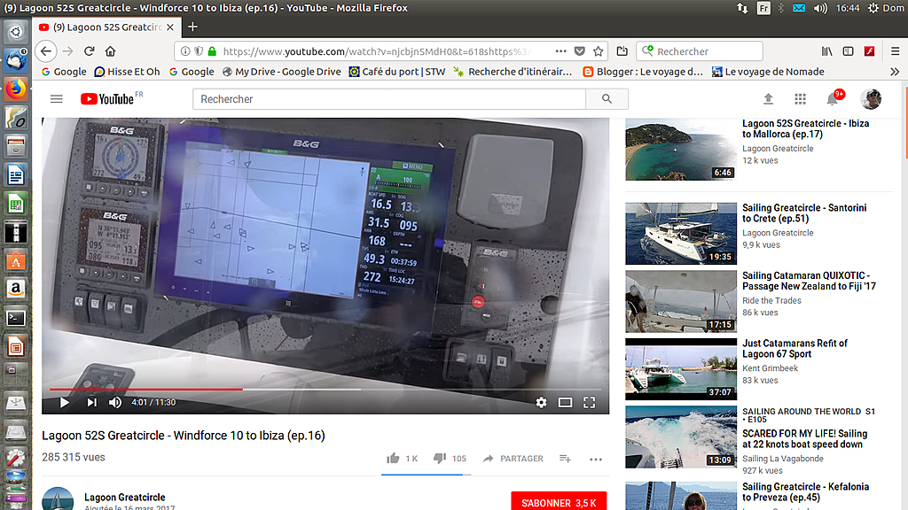Open Hisse Et Oh bookmark

(127, 72)
